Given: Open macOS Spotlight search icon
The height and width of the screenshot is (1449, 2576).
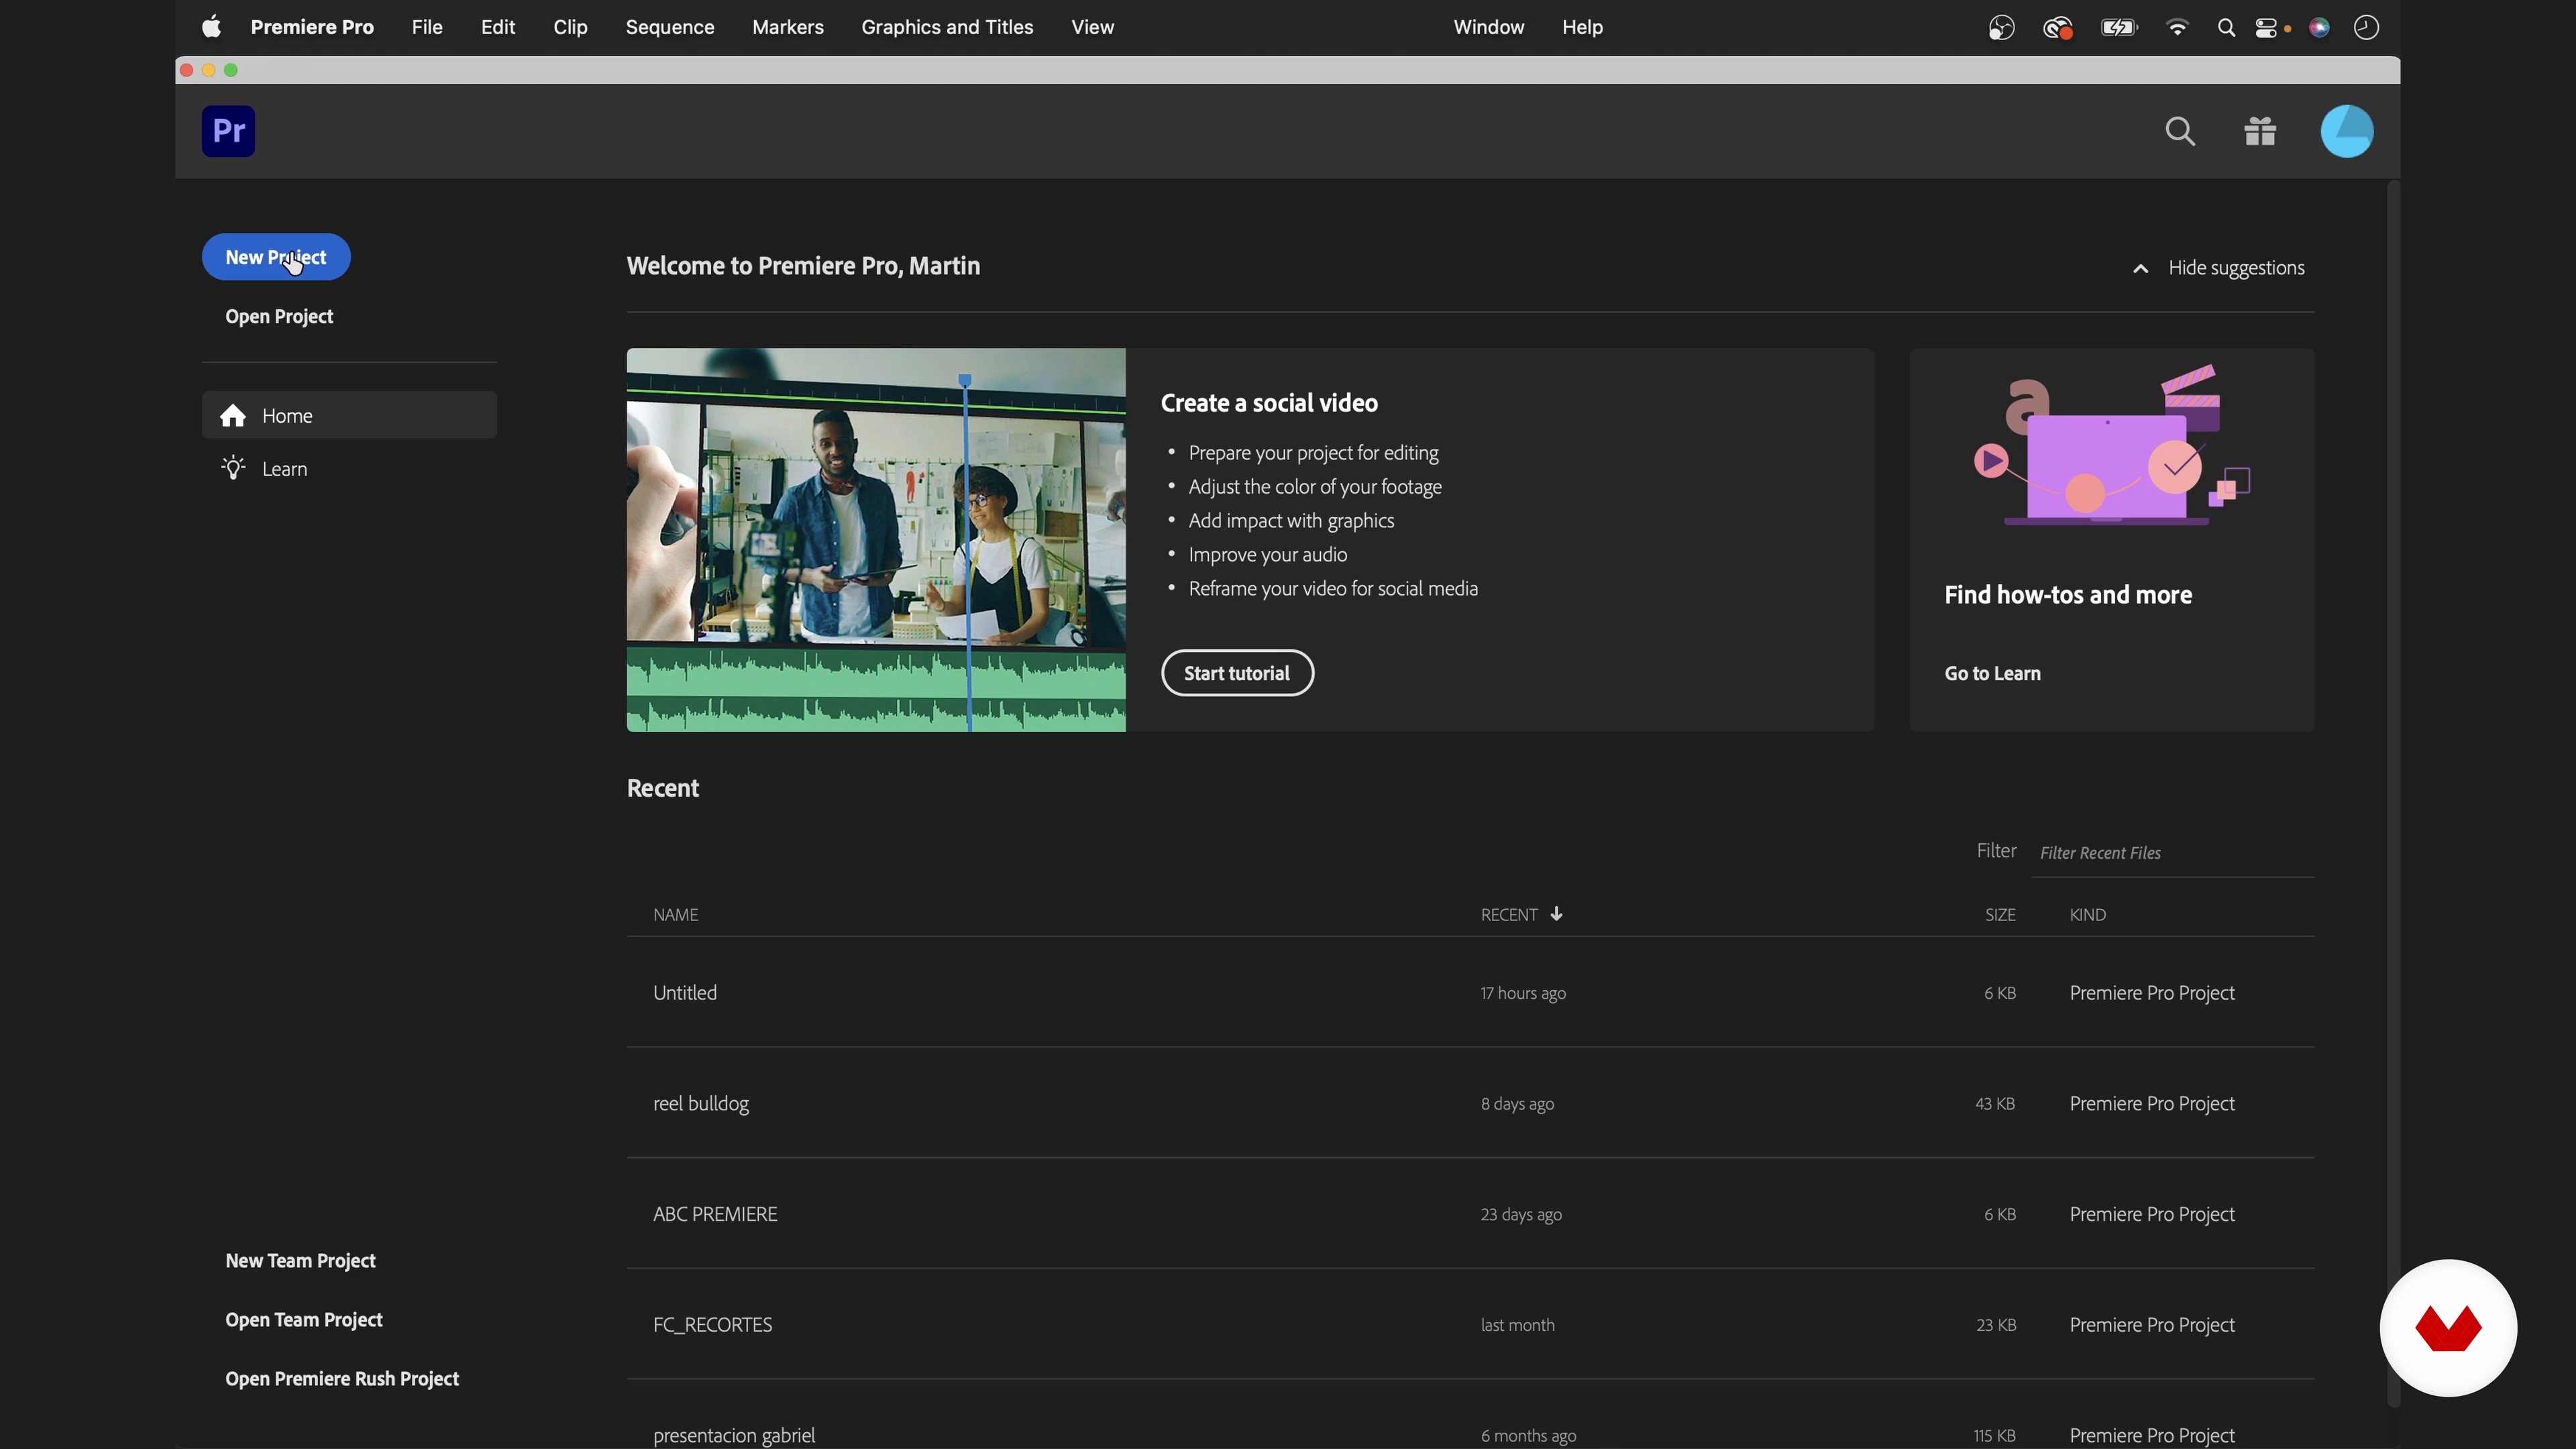Looking at the screenshot, I should [x=2226, y=28].
